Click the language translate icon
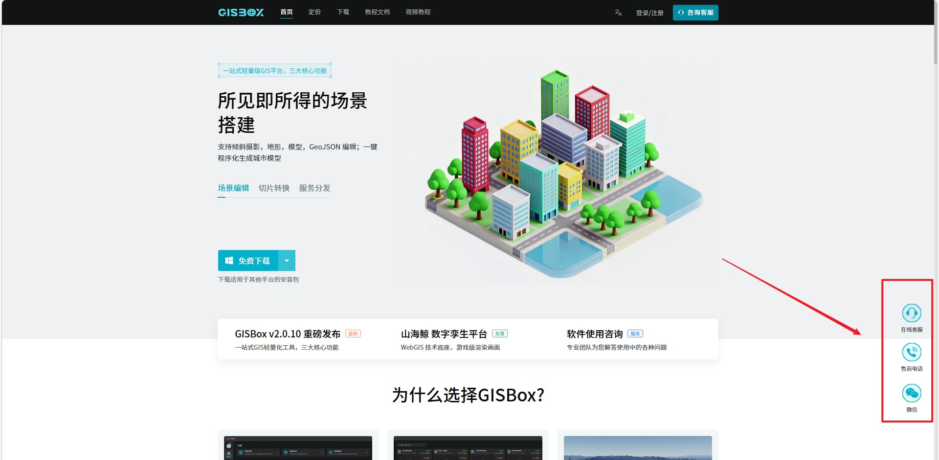 [618, 13]
